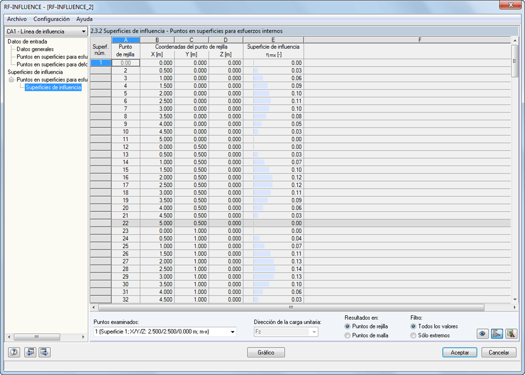Click influence value 0.14 in row 28

[x=273, y=269]
